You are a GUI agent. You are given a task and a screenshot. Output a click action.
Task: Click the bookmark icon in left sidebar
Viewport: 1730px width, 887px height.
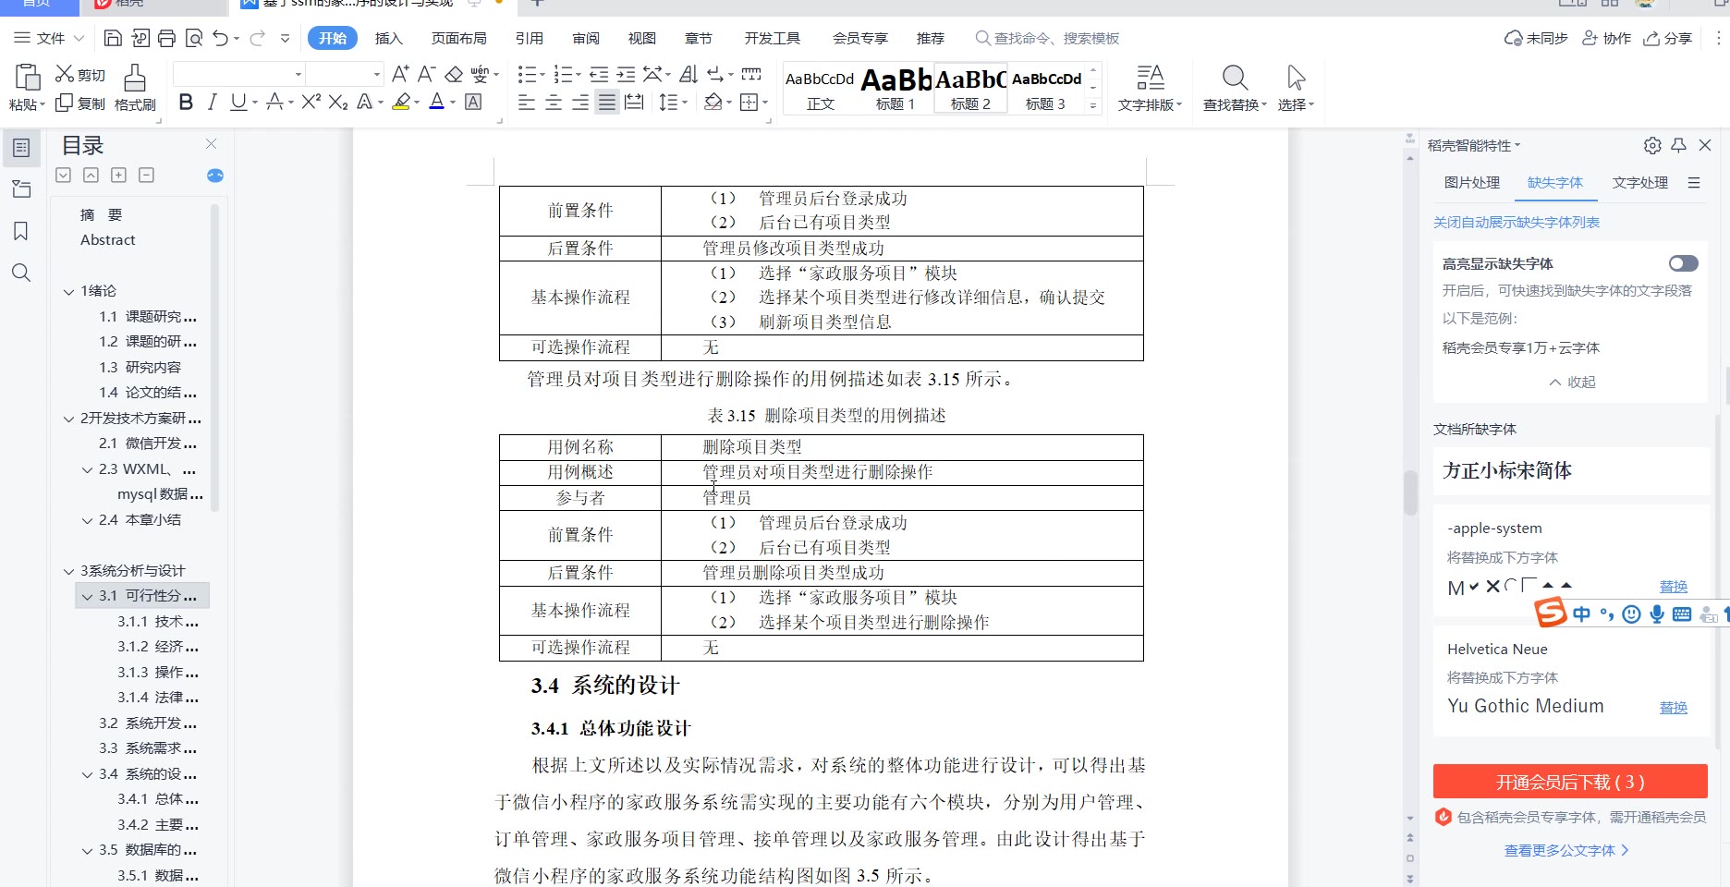click(21, 231)
